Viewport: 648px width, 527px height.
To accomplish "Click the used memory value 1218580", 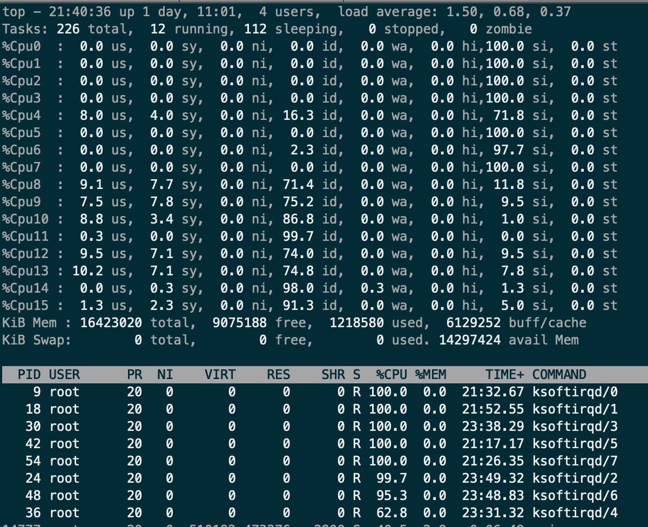I will click(357, 323).
